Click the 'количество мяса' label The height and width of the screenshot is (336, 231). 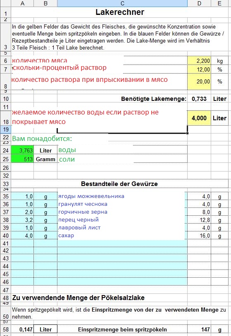click(40, 60)
